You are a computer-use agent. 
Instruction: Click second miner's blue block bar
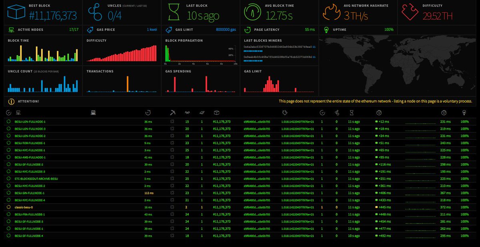coord(253,61)
